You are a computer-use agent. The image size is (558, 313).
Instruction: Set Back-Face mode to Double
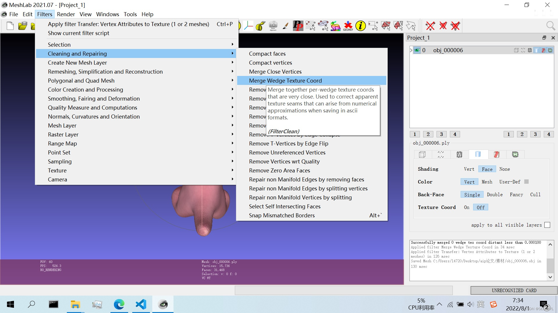(x=495, y=194)
